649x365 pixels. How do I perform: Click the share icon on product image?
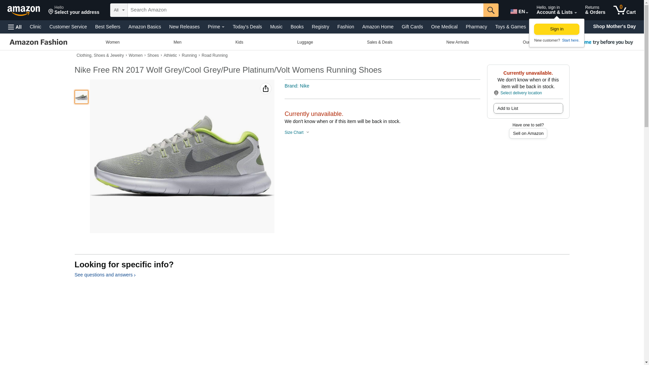(265, 89)
